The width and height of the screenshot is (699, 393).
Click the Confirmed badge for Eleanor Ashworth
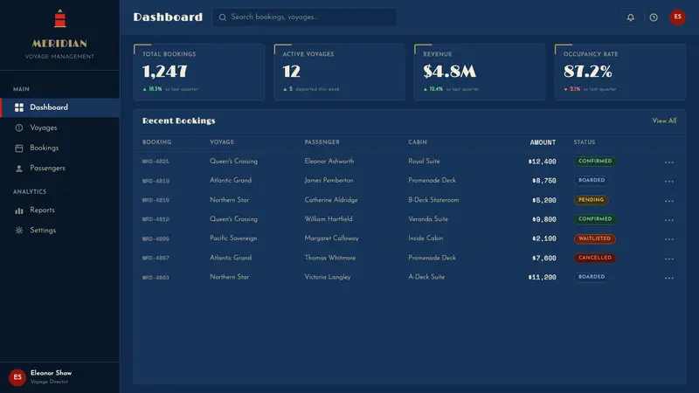[x=595, y=162]
